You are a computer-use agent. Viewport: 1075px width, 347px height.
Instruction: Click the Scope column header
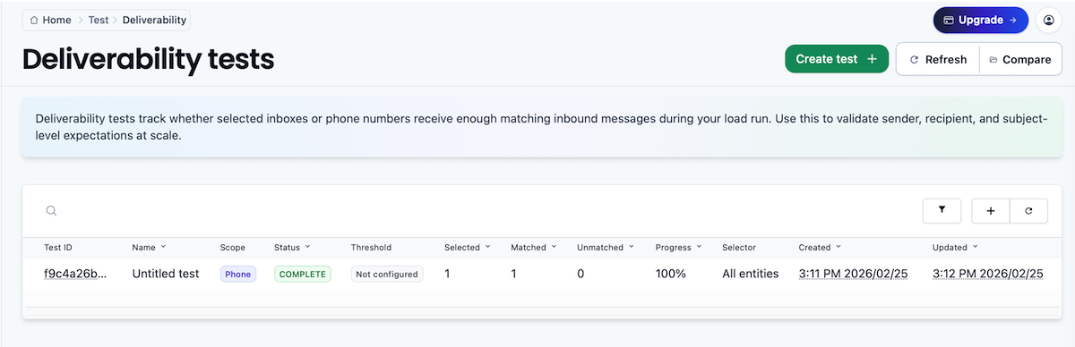click(x=232, y=247)
